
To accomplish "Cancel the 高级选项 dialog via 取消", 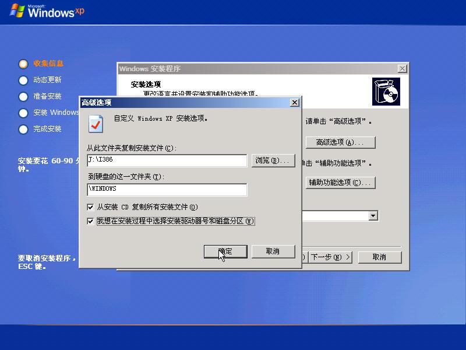I will [x=274, y=251].
